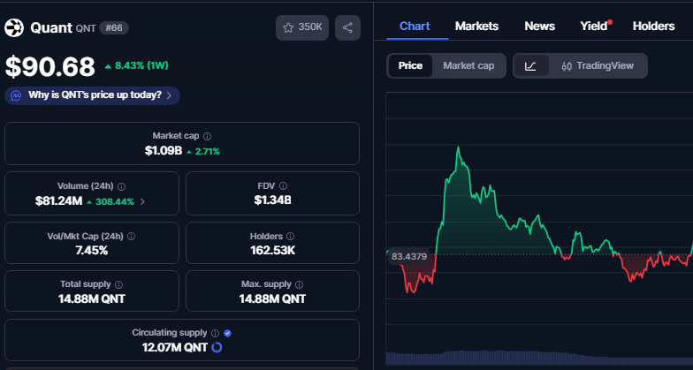
Task: Add Quant to watchlist via star button
Action: pyautogui.click(x=302, y=28)
